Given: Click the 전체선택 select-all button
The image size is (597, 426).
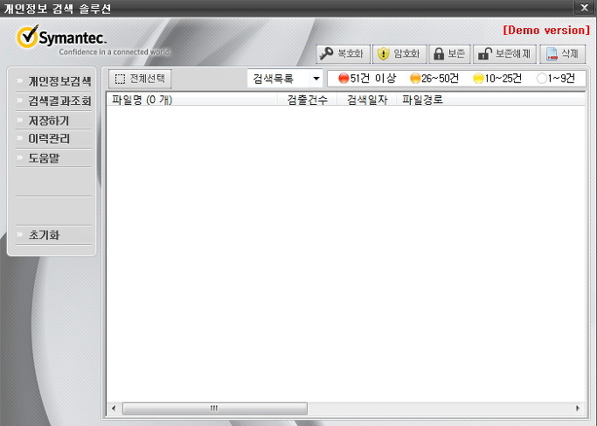Looking at the screenshot, I should (140, 79).
